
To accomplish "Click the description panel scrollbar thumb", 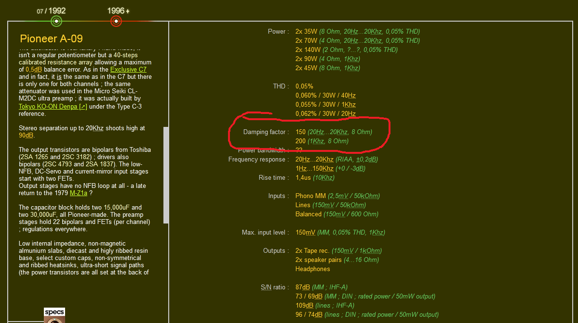I will pyautogui.click(x=166, y=175).
